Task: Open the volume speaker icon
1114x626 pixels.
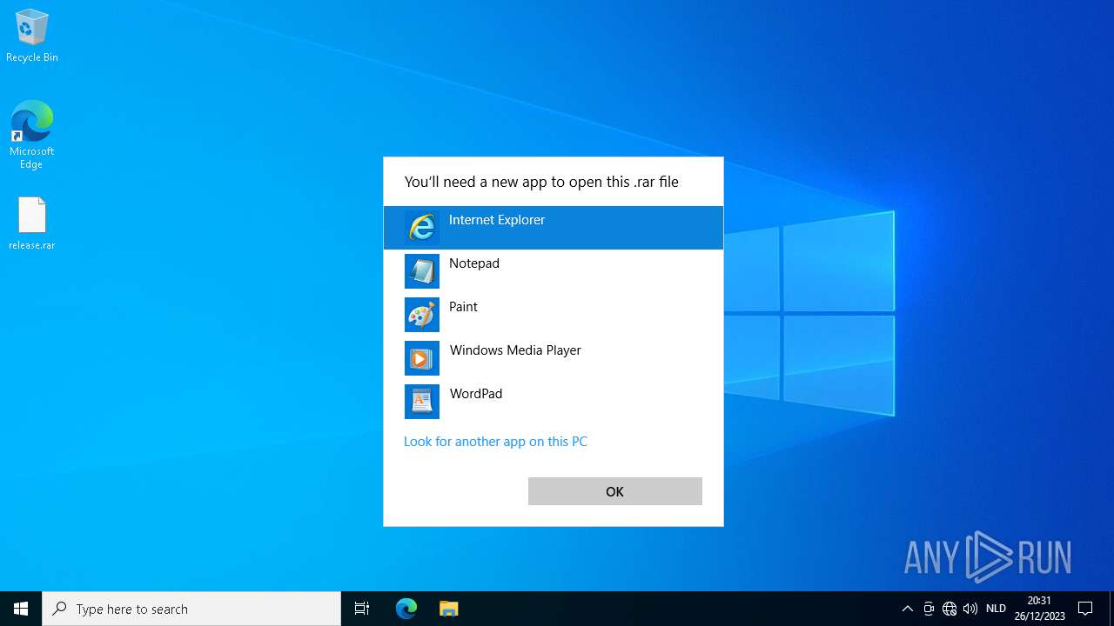Action: coord(970,609)
